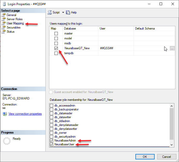This screenshot has height=162, width=179.
Task: Click the Map column header
Action: coord(56,29)
